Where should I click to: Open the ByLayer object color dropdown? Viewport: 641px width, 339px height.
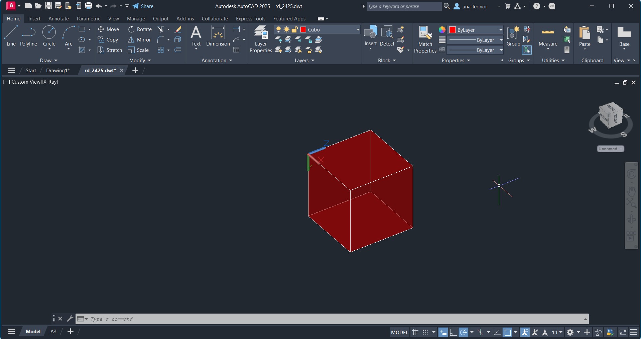tap(501, 30)
